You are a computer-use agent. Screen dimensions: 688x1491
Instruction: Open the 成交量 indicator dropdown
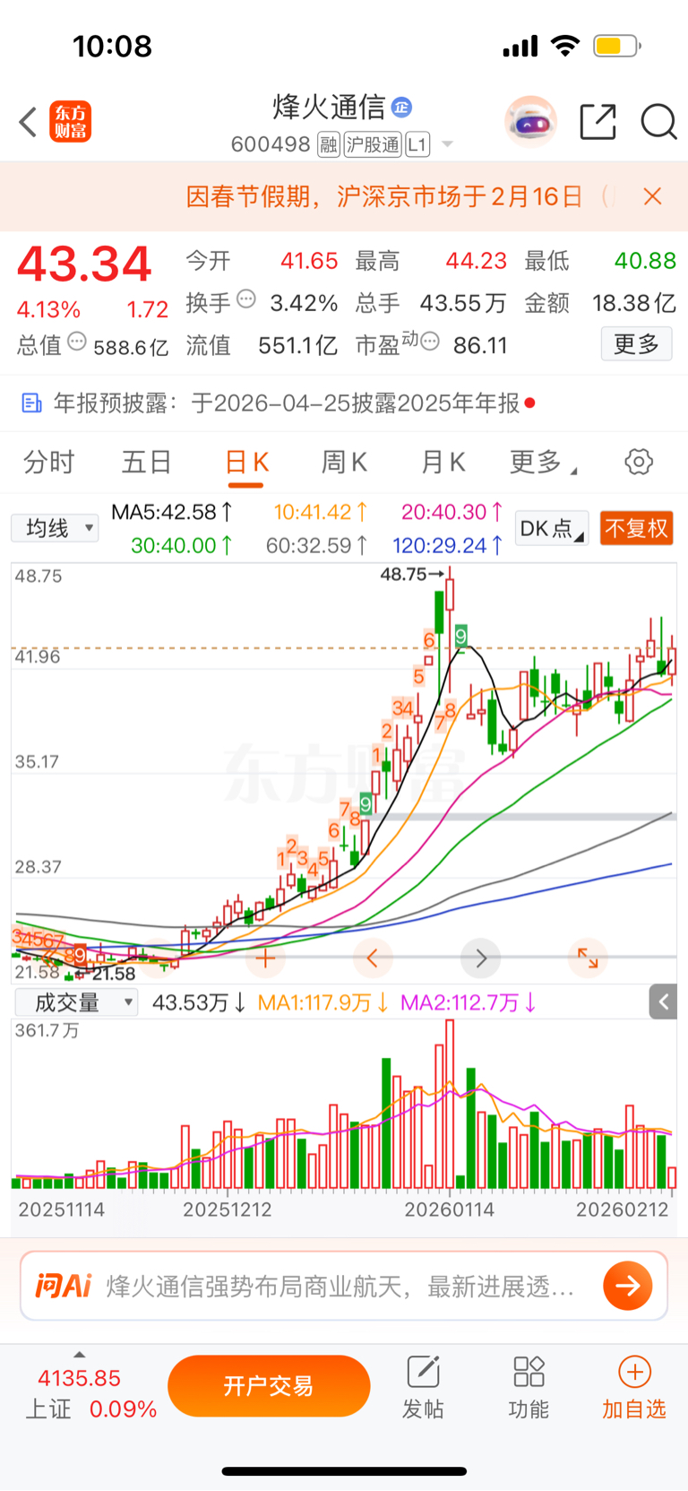(x=76, y=1002)
